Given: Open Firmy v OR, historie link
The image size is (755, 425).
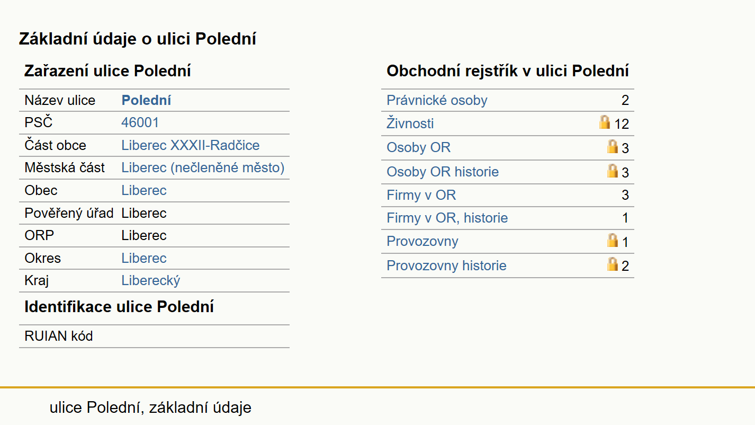Looking at the screenshot, I should [447, 218].
